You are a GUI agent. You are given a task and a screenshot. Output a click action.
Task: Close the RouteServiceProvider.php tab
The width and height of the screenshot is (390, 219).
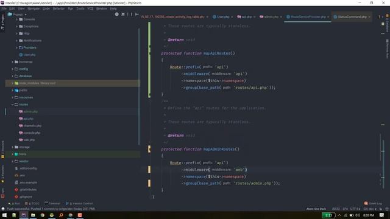(x=328, y=17)
